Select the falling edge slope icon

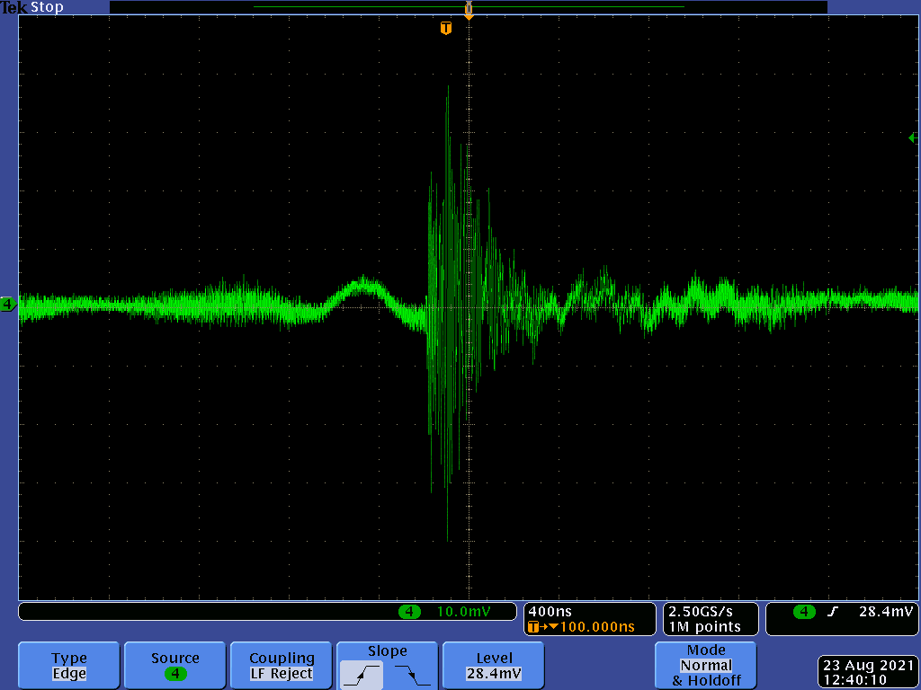click(413, 673)
